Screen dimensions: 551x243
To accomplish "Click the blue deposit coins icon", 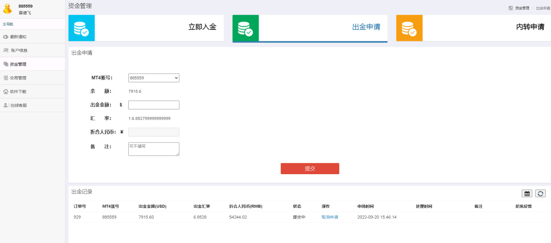I will point(81,28).
